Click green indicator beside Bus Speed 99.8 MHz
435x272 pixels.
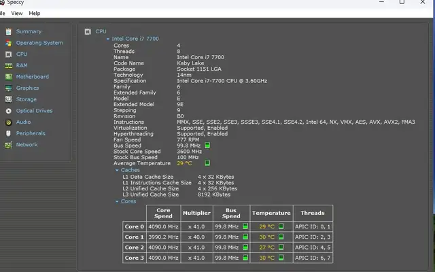point(207,145)
